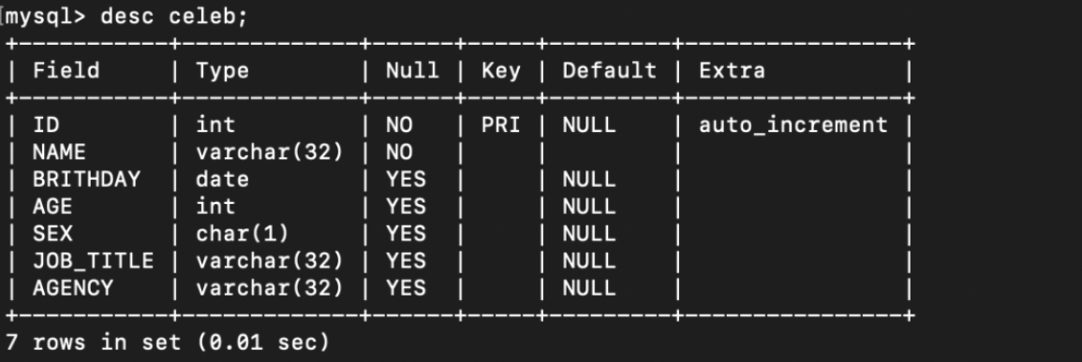Click the Field column header
The height and width of the screenshot is (362, 1082).
[67, 70]
